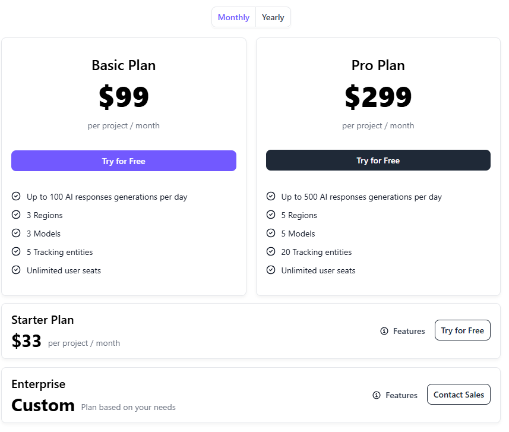Click info icon in Starter Plan row
Screen dimensions: 509x432
click(384, 331)
